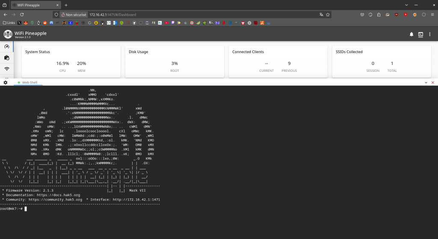Click the 16.9% CPU value
Viewport: 438px width, 239px height.
(x=62, y=63)
